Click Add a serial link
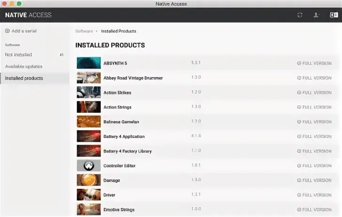 click(24, 31)
